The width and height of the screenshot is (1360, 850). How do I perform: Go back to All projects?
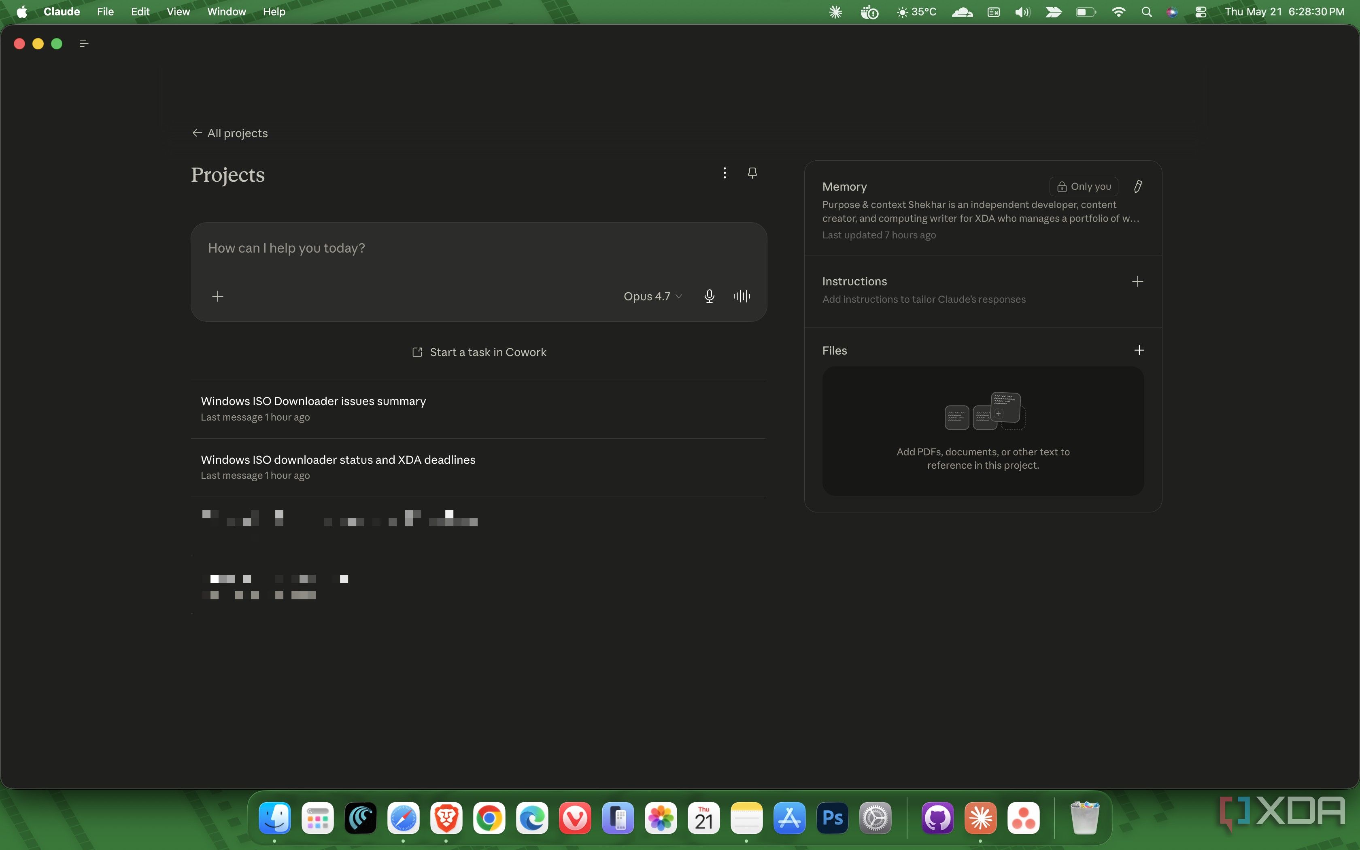click(230, 133)
